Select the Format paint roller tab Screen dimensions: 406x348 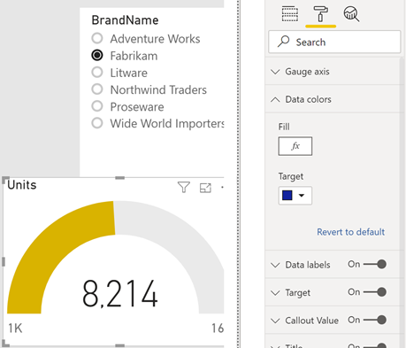pyautogui.click(x=320, y=14)
